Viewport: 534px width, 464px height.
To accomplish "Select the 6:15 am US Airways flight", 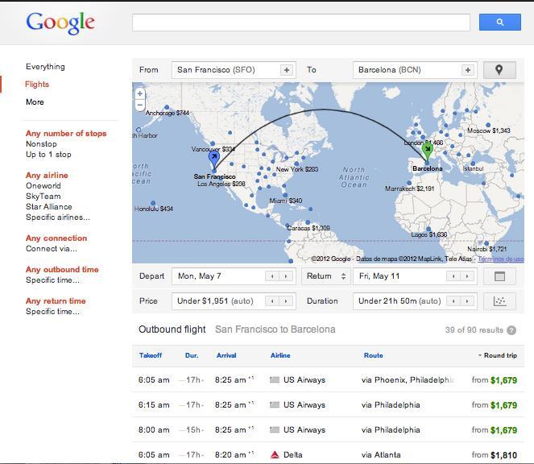I will (328, 404).
